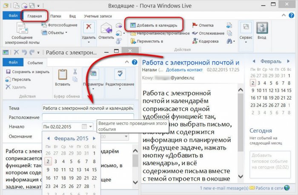This screenshot has width=298, height=195.
Task: Select 14 in the Февраль 2015 date picker
Action: pyautogui.click(x=86, y=170)
